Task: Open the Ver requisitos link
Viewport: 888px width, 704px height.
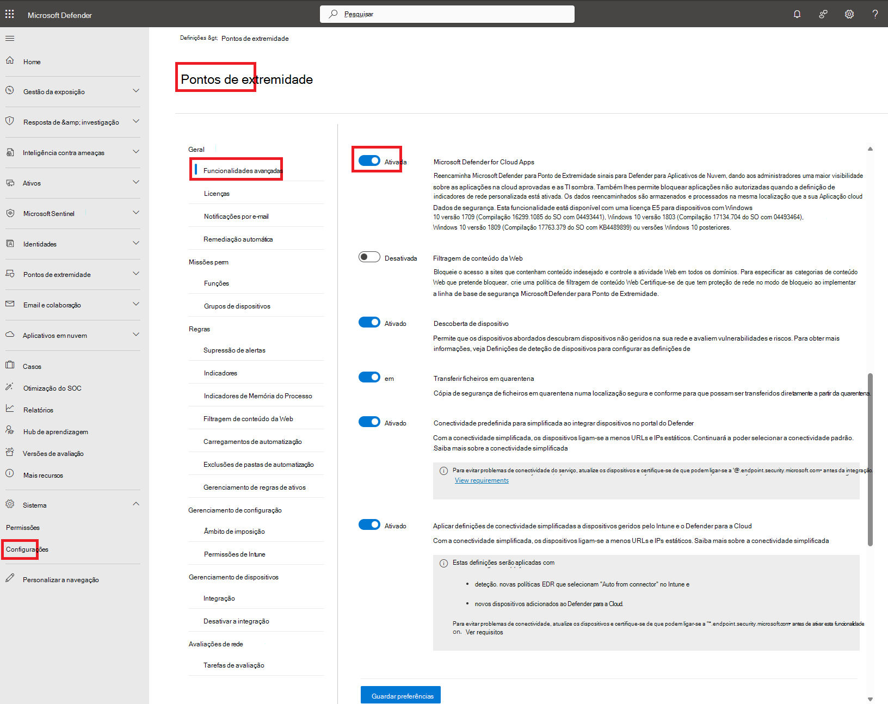Action: (484, 632)
